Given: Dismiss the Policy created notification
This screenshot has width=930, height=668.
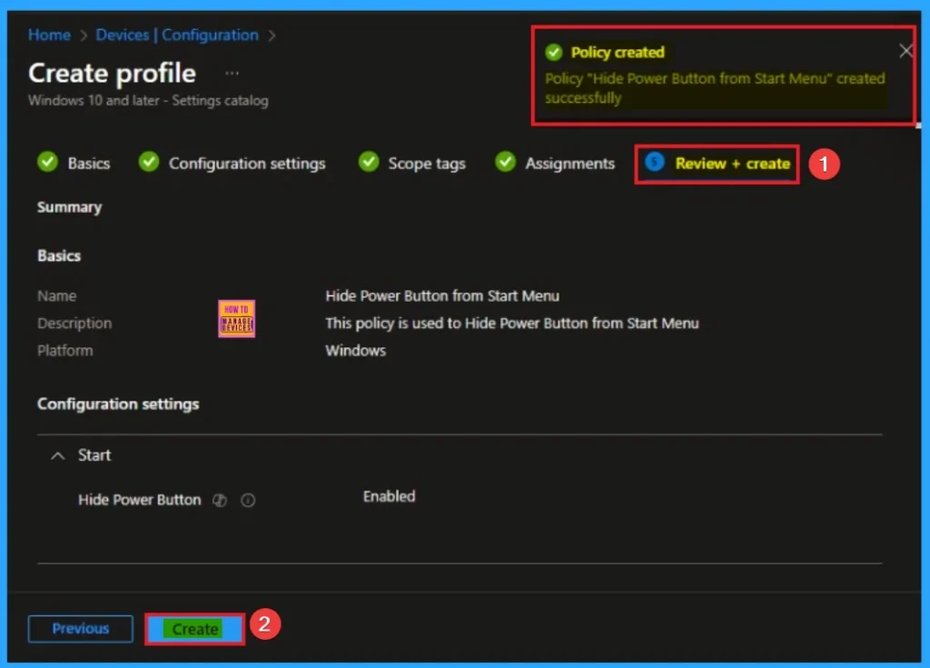Looking at the screenshot, I should tap(905, 51).
